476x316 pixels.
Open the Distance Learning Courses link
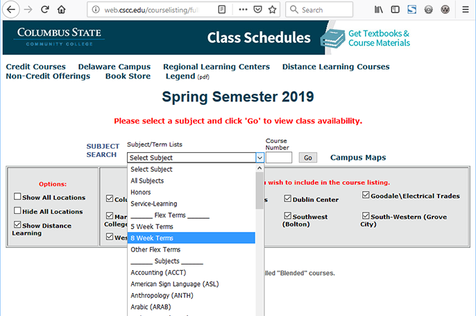336,67
